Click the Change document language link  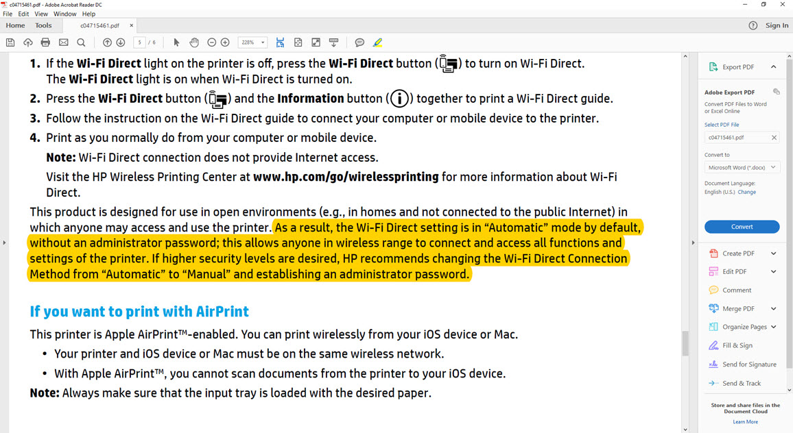coord(747,192)
